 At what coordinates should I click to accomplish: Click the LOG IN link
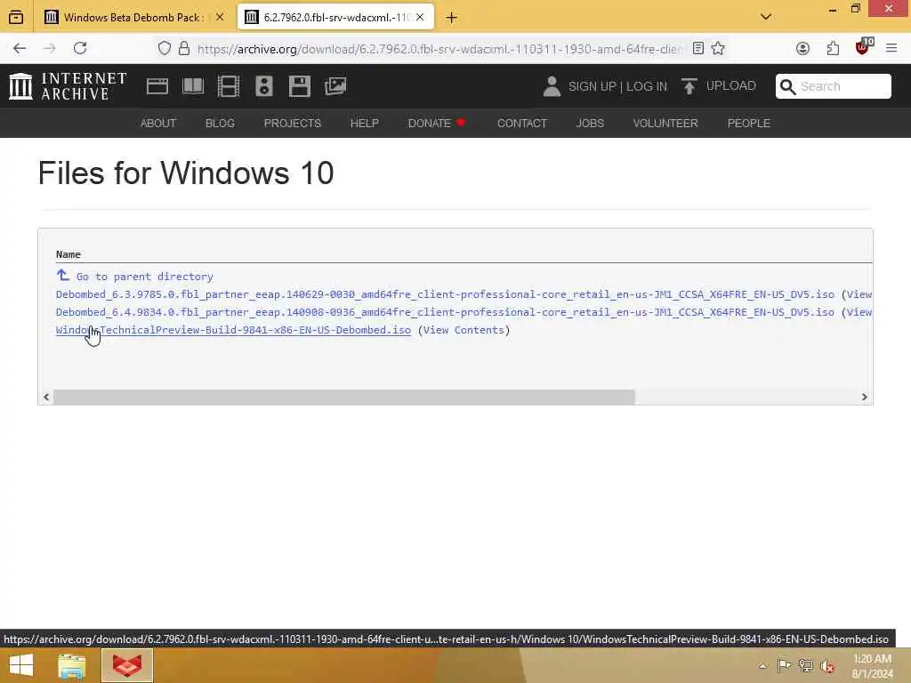tap(647, 86)
